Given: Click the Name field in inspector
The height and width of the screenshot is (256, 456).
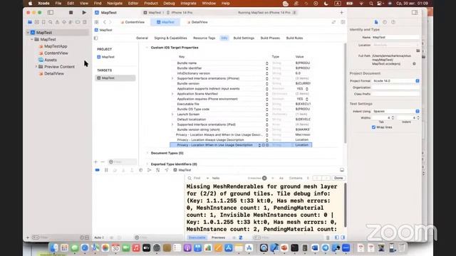Looking at the screenshot, I should [x=395, y=38].
